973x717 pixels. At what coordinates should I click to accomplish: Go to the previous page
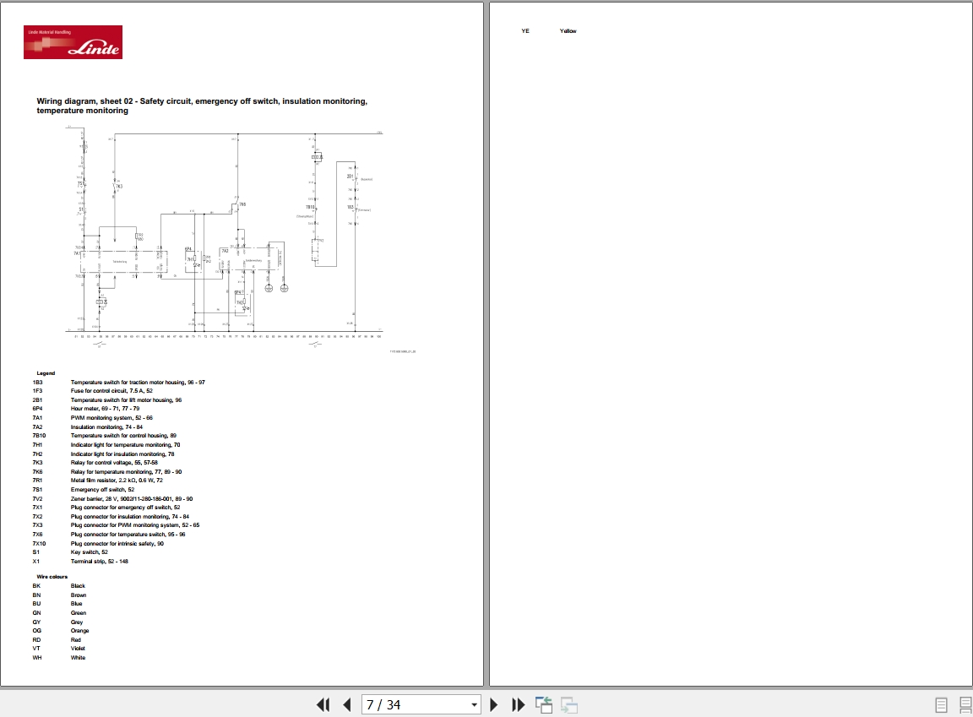347,704
